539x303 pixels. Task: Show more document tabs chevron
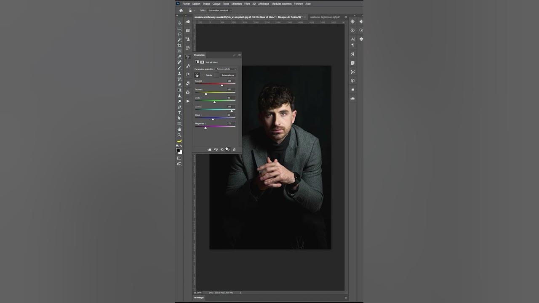[x=346, y=17]
